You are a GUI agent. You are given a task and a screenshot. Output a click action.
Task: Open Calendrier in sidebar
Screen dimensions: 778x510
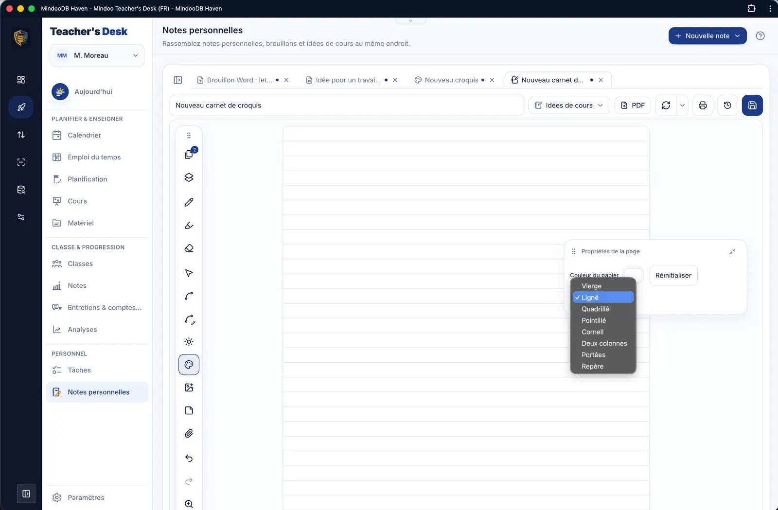point(97,135)
